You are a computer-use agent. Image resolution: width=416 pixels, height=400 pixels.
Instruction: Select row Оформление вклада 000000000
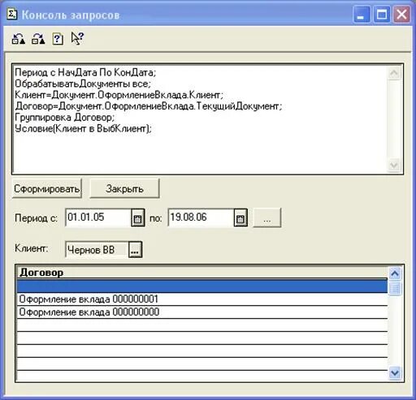click(x=202, y=312)
